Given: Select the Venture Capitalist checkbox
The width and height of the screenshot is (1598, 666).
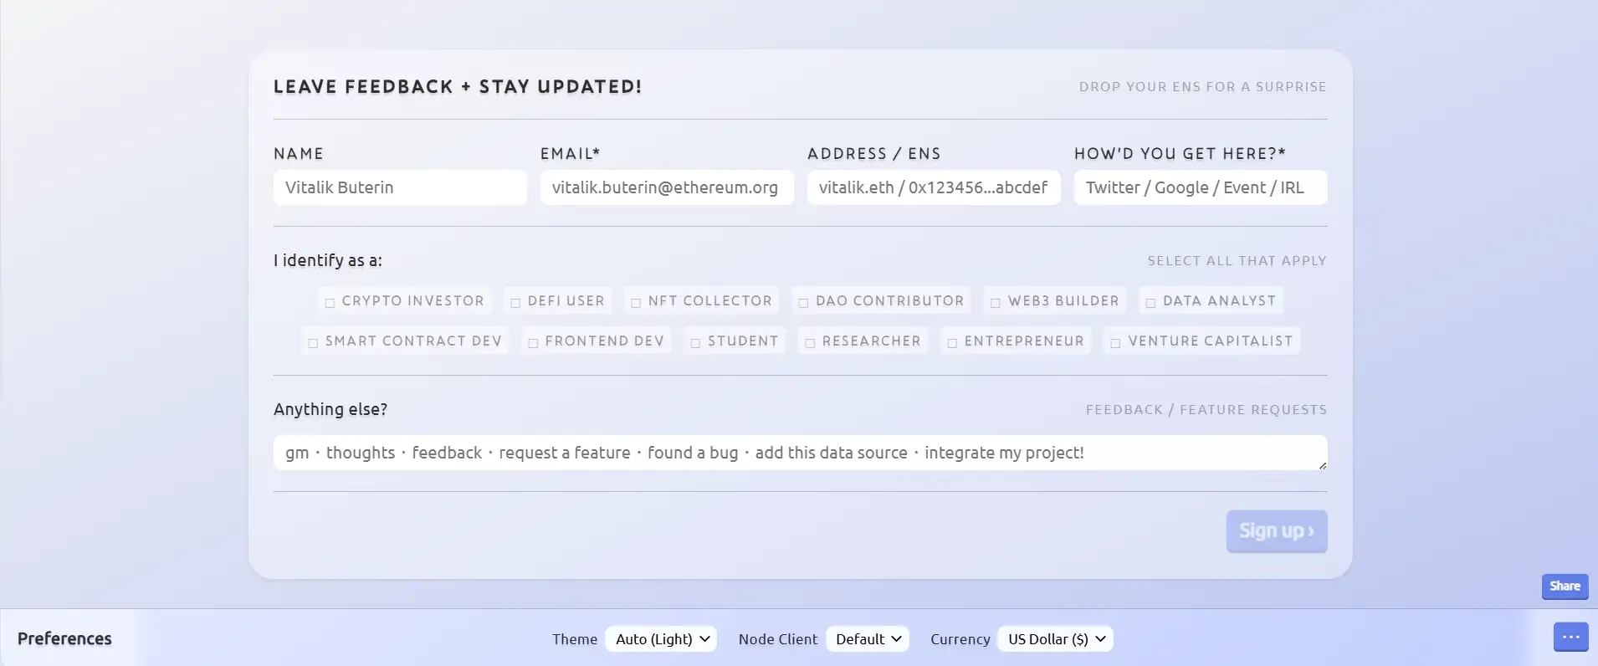Looking at the screenshot, I should 1115,343.
